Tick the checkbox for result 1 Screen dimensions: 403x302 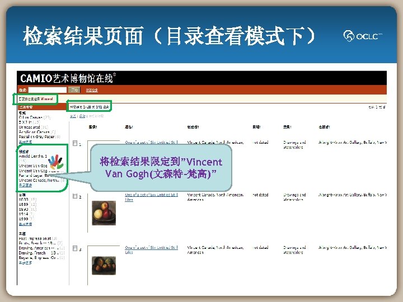pyautogui.click(x=75, y=143)
